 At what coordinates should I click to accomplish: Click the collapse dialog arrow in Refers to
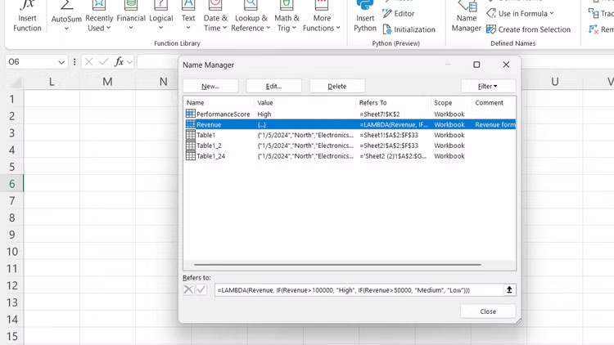509,290
